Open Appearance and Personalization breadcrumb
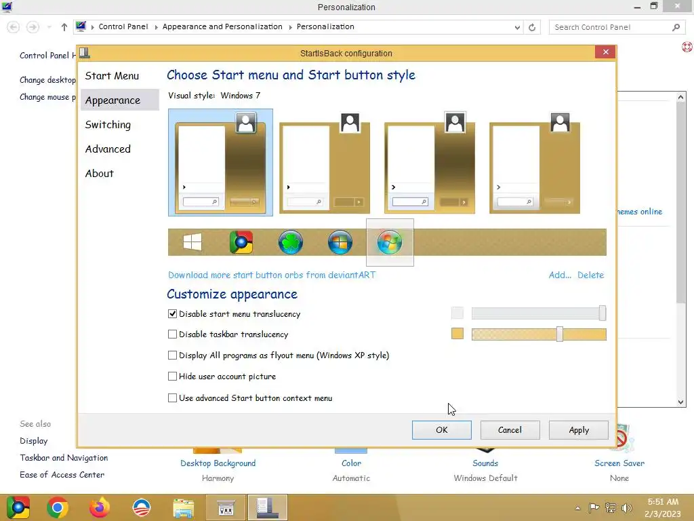The height and width of the screenshot is (521, 694). (x=222, y=26)
